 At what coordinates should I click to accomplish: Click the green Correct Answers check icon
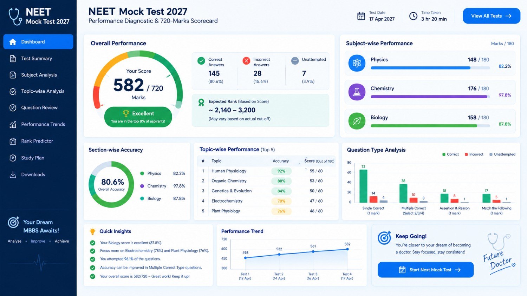tap(201, 61)
